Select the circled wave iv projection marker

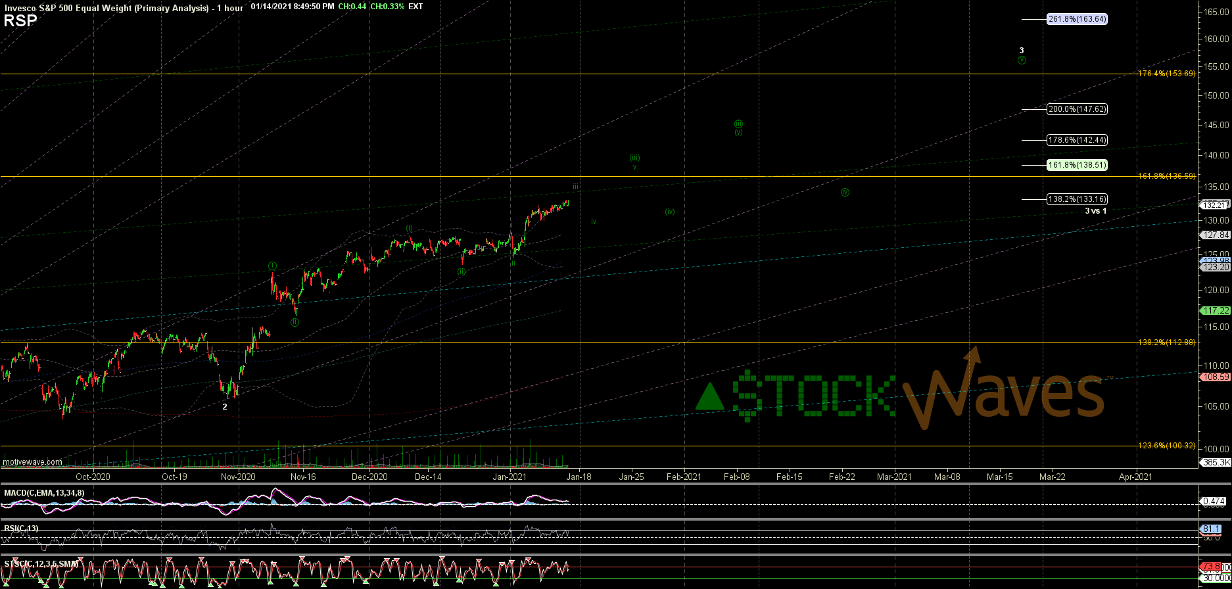(845, 193)
